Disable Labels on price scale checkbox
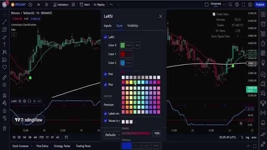Image resolution: width=267 pixels, height=150 pixels. pos(106,113)
